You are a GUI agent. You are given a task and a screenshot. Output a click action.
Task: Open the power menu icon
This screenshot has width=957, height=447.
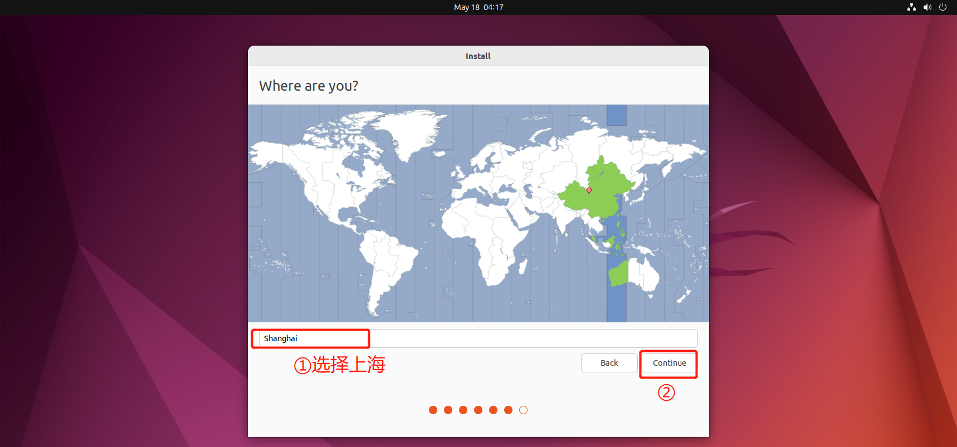943,7
